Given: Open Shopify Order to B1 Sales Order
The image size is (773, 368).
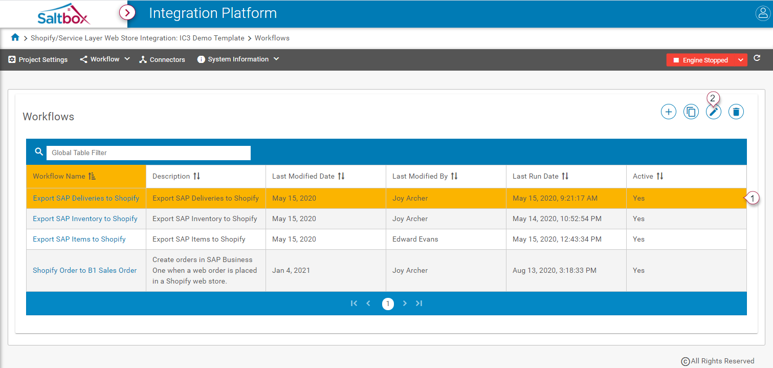Looking at the screenshot, I should point(85,270).
